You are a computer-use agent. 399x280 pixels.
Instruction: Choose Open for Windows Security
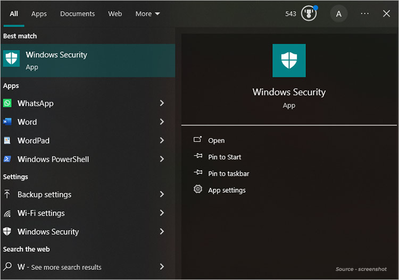pyautogui.click(x=217, y=140)
